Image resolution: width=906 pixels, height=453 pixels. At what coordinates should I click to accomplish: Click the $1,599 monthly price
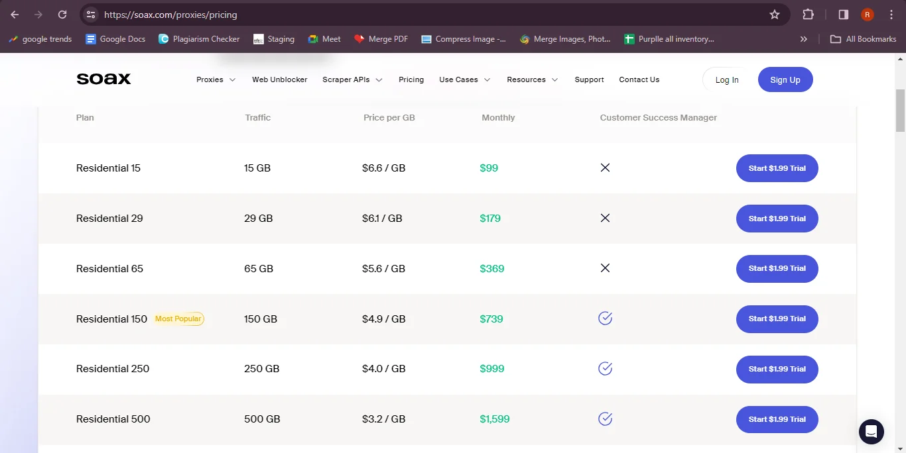click(x=495, y=419)
